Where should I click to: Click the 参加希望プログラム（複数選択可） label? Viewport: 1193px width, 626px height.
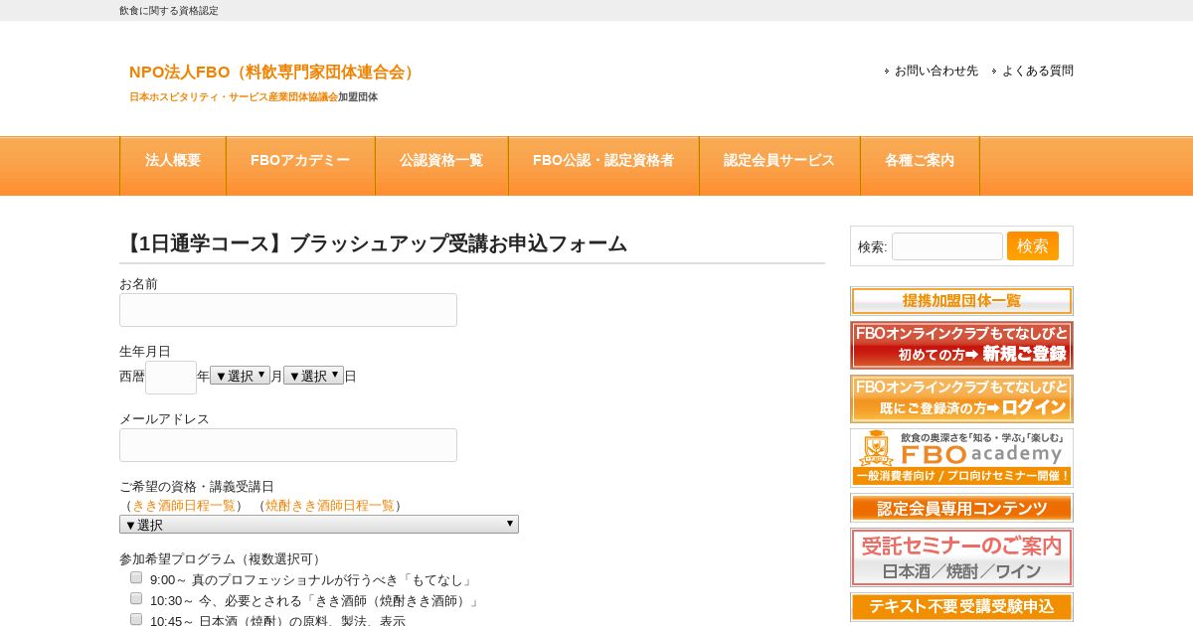[x=223, y=558]
